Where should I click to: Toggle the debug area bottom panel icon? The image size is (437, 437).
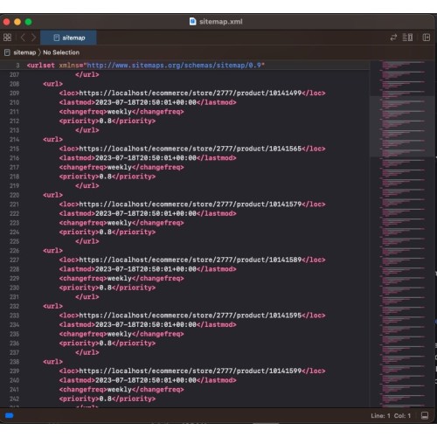point(425,415)
